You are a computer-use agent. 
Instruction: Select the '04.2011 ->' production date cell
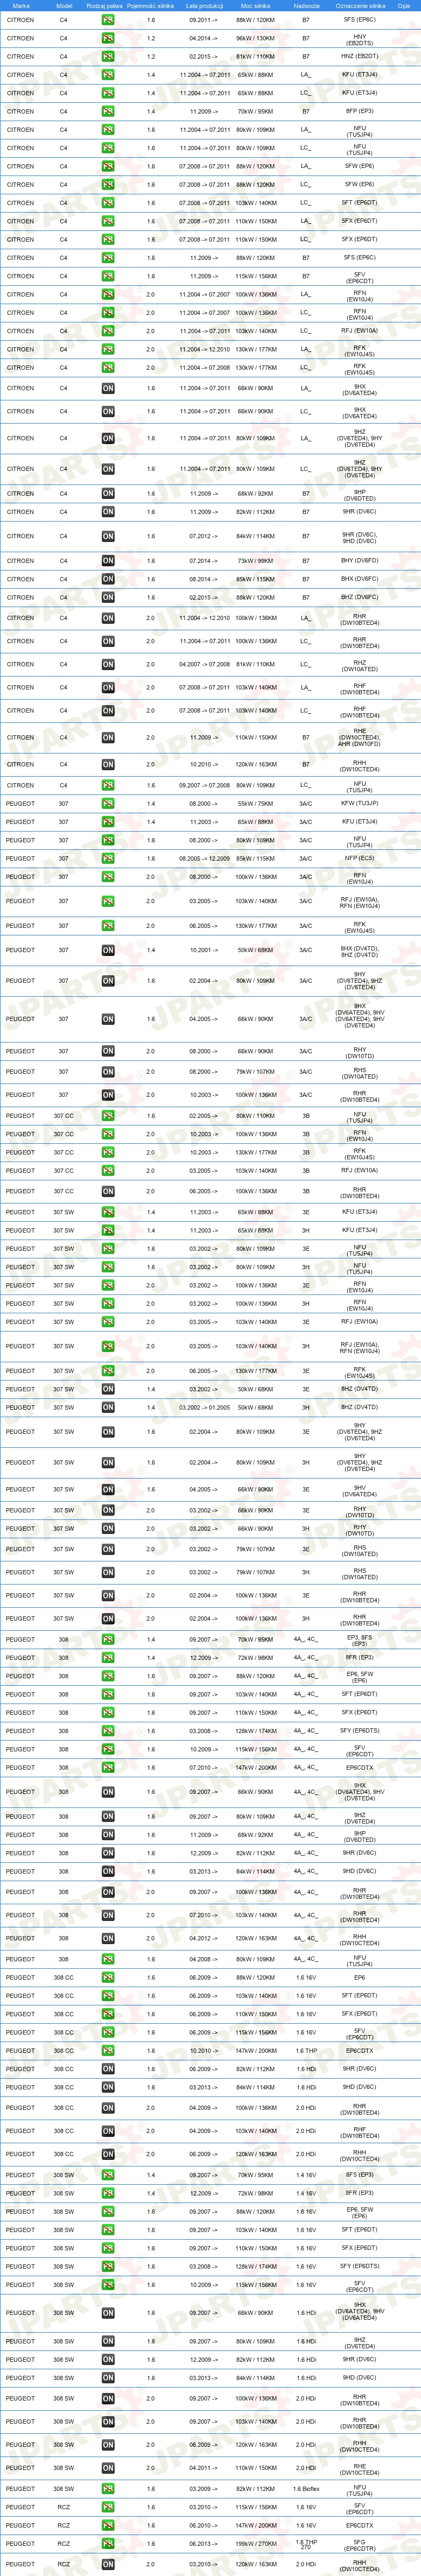click(x=203, y=2468)
